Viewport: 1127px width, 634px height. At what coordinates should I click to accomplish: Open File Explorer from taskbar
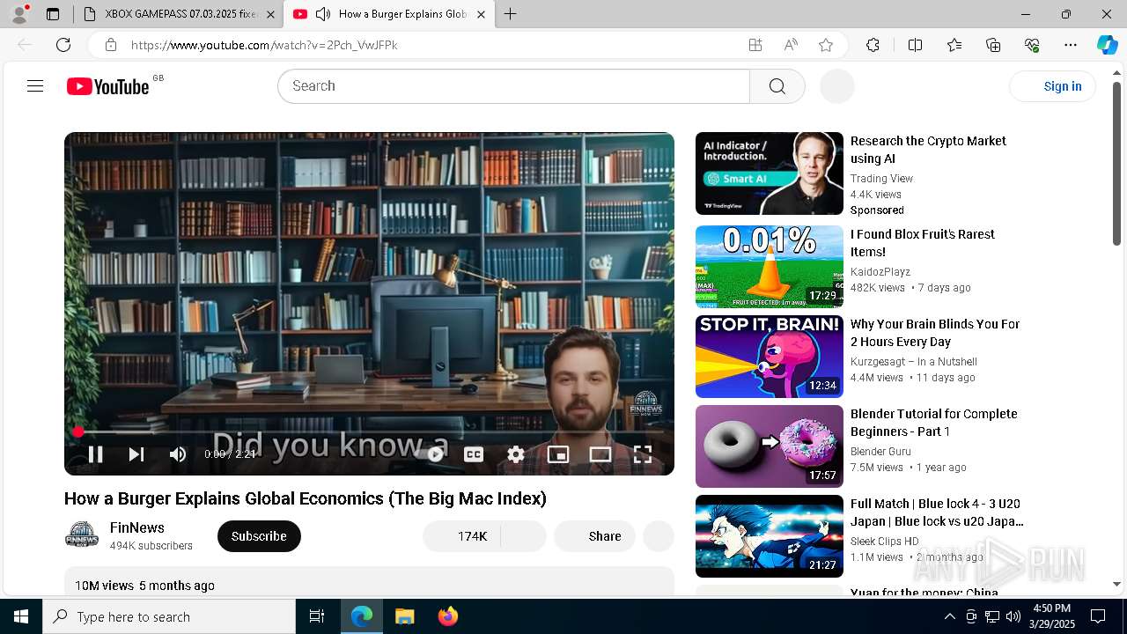[404, 616]
